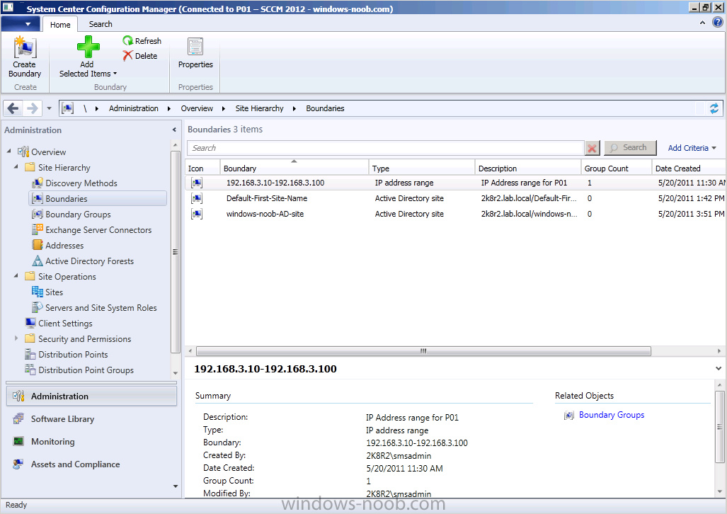Click the Addresses tree icon

click(38, 246)
